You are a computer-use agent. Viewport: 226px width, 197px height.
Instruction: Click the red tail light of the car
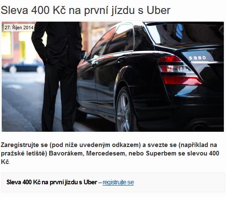(179, 70)
